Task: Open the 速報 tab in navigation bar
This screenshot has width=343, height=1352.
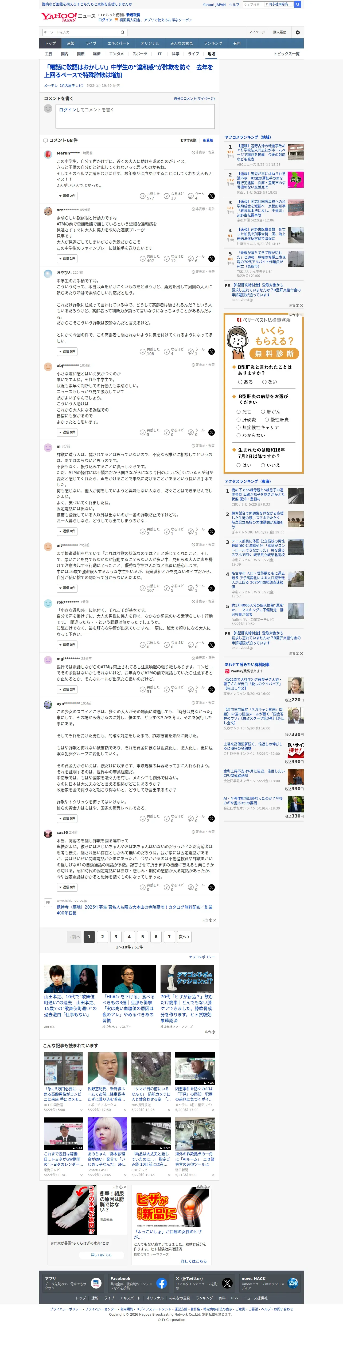Action: click(x=71, y=44)
